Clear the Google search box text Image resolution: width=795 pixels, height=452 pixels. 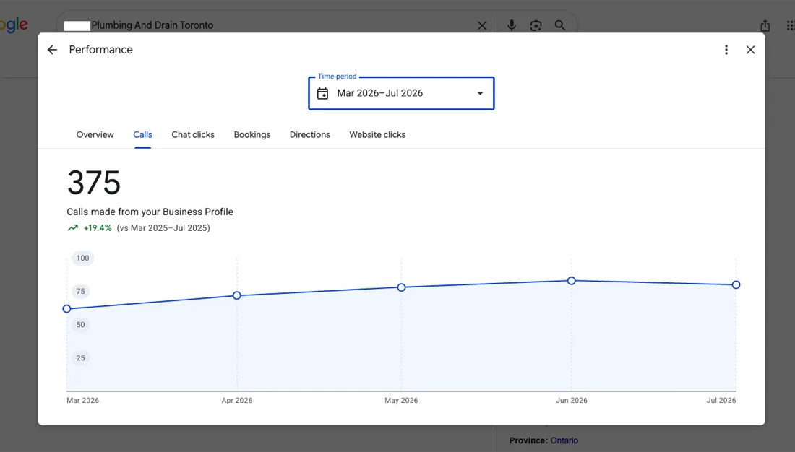click(481, 25)
